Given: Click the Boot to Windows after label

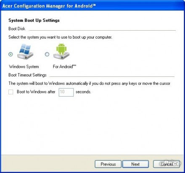Looking at the screenshot, I should (36, 92).
